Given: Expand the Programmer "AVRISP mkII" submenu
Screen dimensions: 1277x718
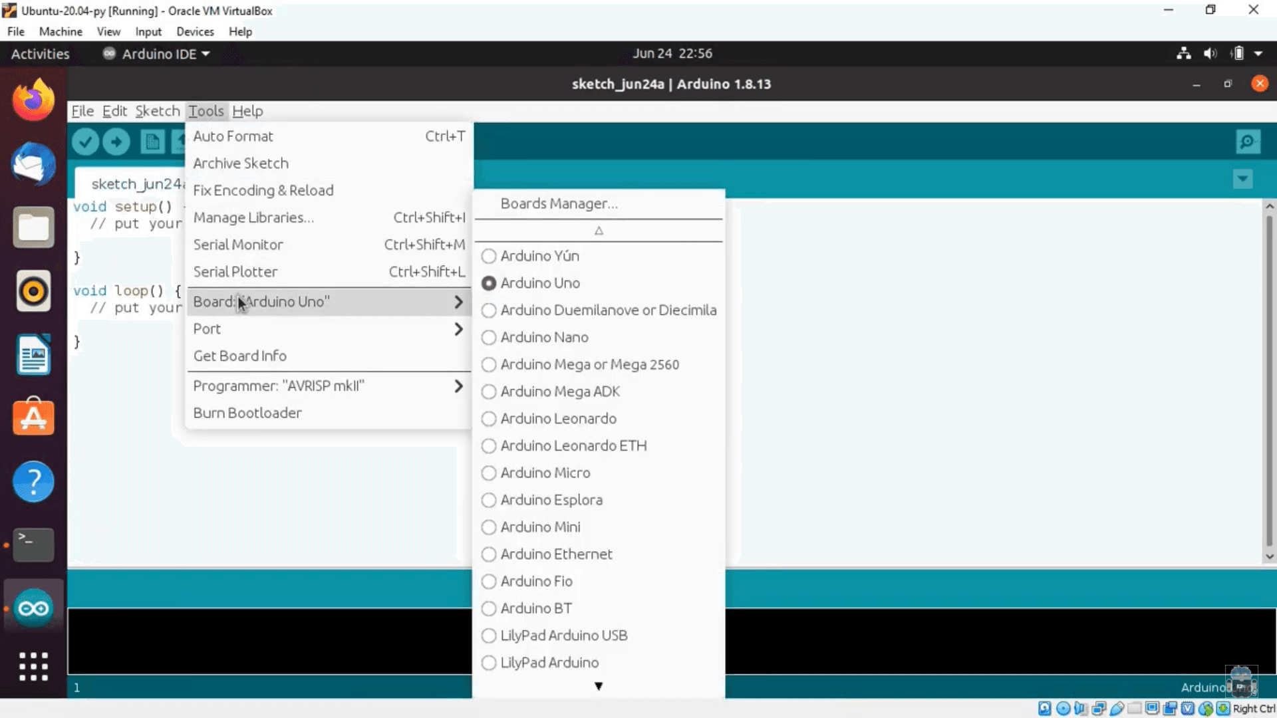Looking at the screenshot, I should click(x=329, y=386).
